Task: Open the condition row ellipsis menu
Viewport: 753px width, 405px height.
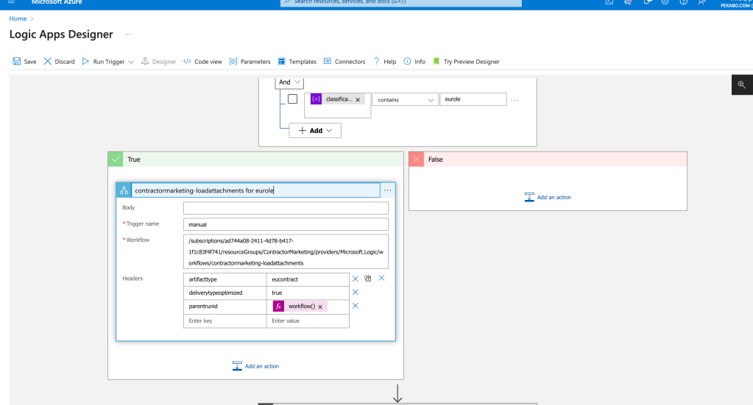Action: click(515, 100)
